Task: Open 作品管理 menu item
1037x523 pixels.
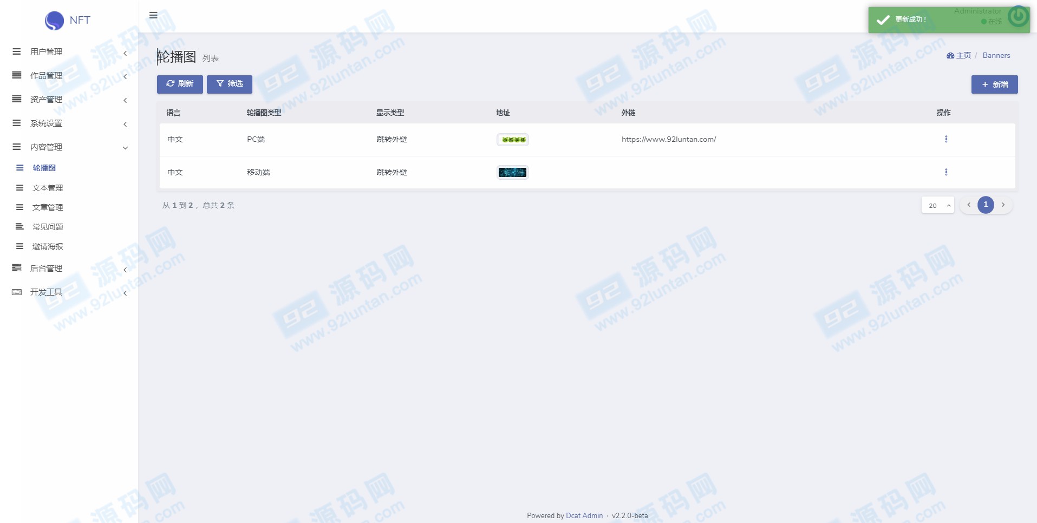Action: (x=69, y=76)
